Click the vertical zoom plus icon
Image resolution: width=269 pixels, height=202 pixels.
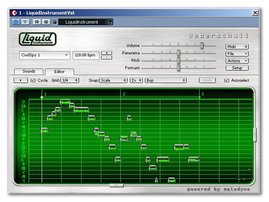[x=249, y=170]
